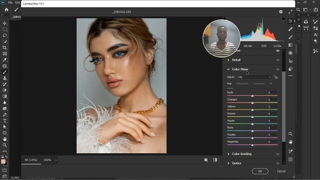The height and width of the screenshot is (180, 320).
Task: Select the Brush tool in Photoshop toolbar
Action: click(x=4, y=72)
